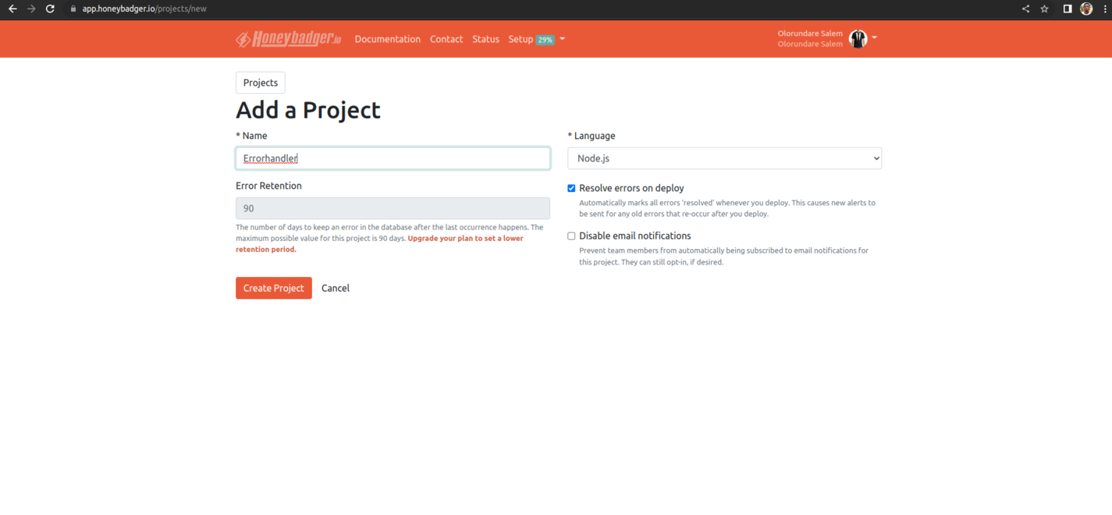Click the browser back arrow
The image size is (1112, 515).
(11, 9)
